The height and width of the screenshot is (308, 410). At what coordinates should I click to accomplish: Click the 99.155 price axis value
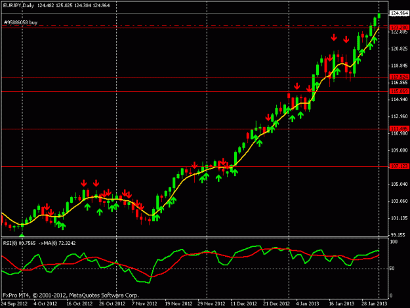(400, 235)
